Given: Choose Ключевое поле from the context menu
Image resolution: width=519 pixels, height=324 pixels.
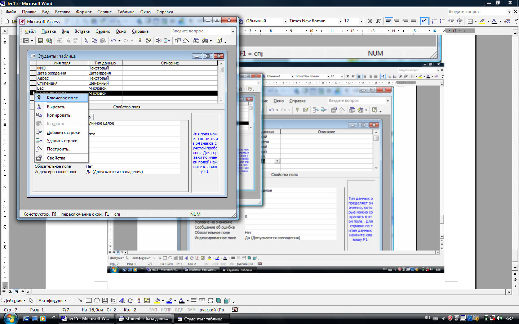Looking at the screenshot, I should coord(61,98).
